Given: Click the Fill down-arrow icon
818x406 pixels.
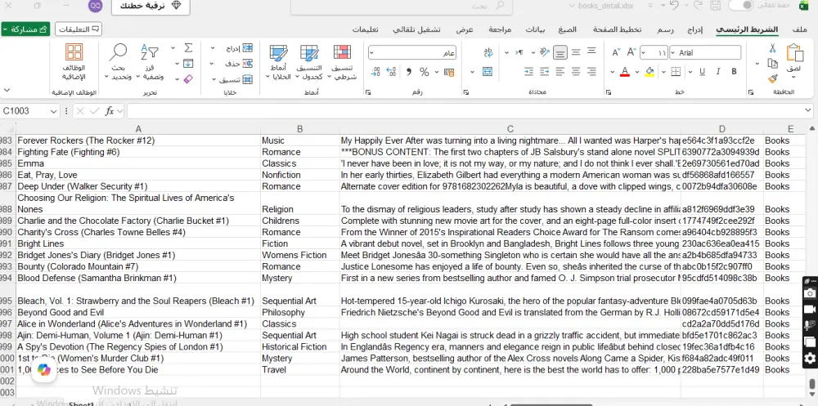Looking at the screenshot, I should (188, 64).
